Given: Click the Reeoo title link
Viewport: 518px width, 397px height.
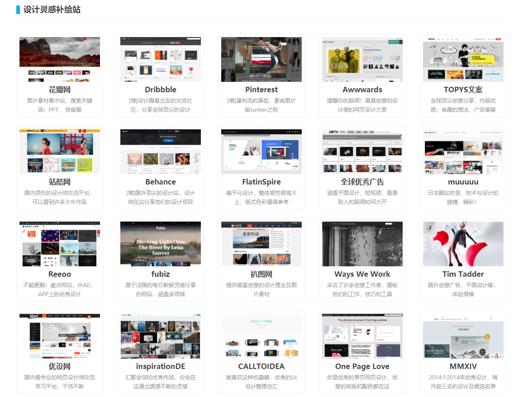Looking at the screenshot, I should pyautogui.click(x=59, y=274).
